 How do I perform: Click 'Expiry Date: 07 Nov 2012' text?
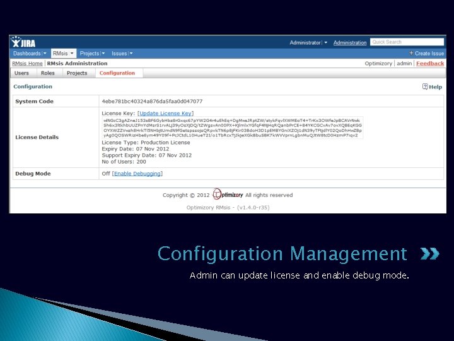click(x=135, y=149)
